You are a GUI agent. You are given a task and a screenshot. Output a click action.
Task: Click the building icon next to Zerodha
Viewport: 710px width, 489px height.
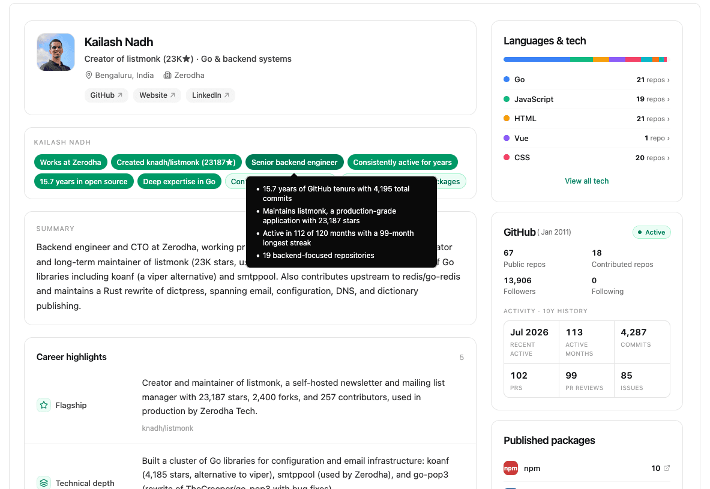[167, 75]
